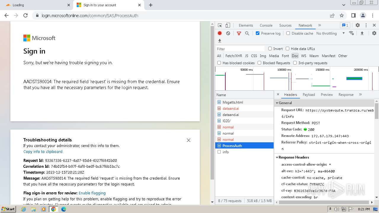Open the Preview tab
The image size is (379, 213).
pyautogui.click(x=327, y=95)
